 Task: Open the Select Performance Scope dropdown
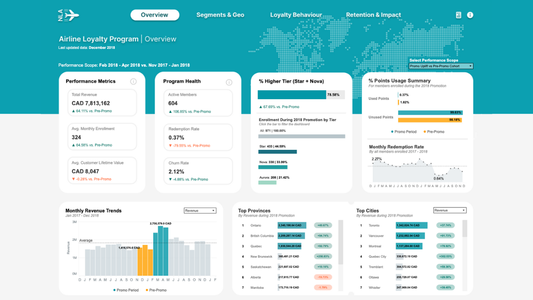point(441,65)
